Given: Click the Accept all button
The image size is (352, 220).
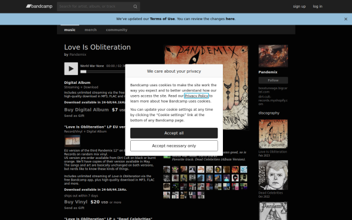Looking at the screenshot, I should tap(174, 133).
